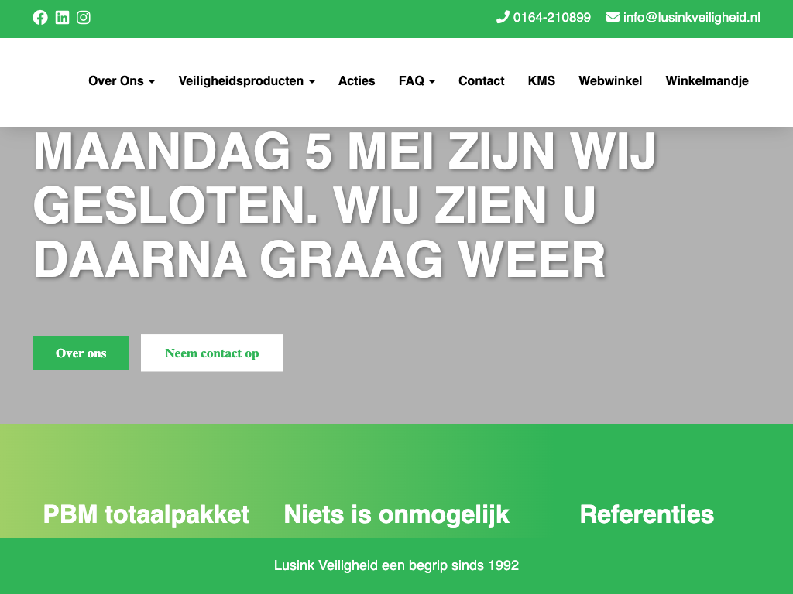Open the Referenties section
793x594 pixels.
pyautogui.click(x=647, y=514)
